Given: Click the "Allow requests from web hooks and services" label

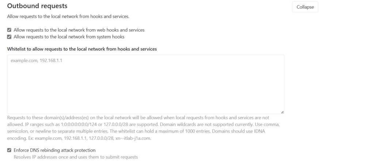Looking at the screenshot, I should click(x=79, y=30).
